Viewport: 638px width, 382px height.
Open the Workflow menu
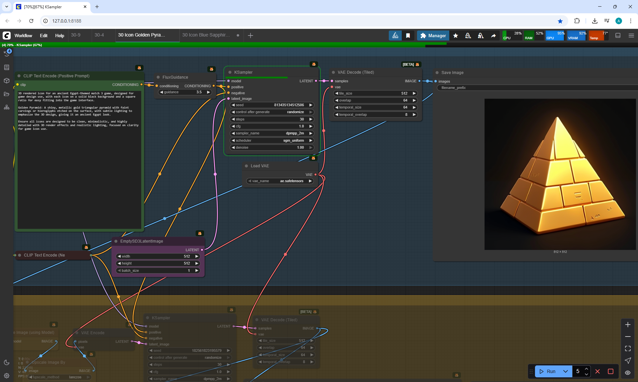(x=23, y=36)
